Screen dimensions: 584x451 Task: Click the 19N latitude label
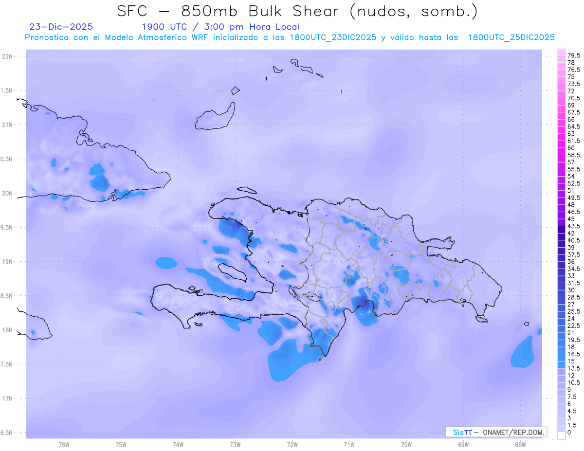click(x=8, y=261)
